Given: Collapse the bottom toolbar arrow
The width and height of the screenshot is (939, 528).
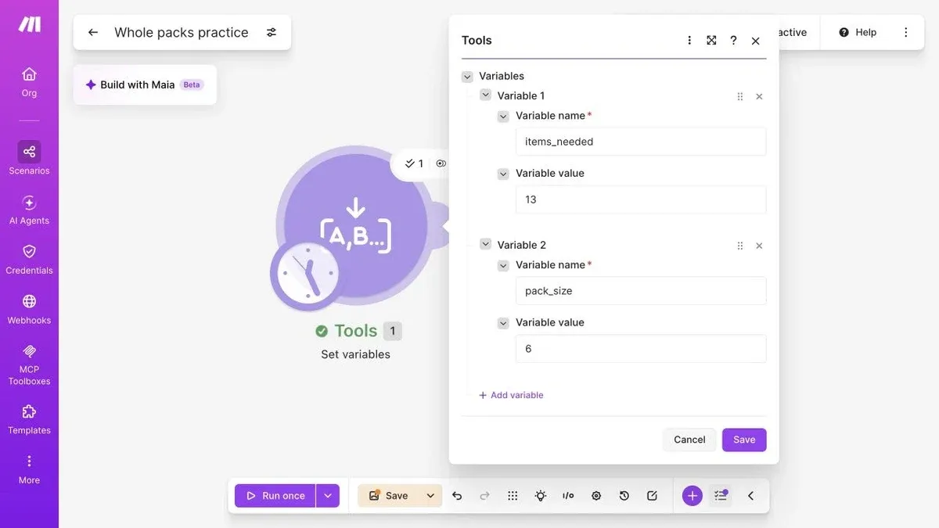Looking at the screenshot, I should (750, 496).
